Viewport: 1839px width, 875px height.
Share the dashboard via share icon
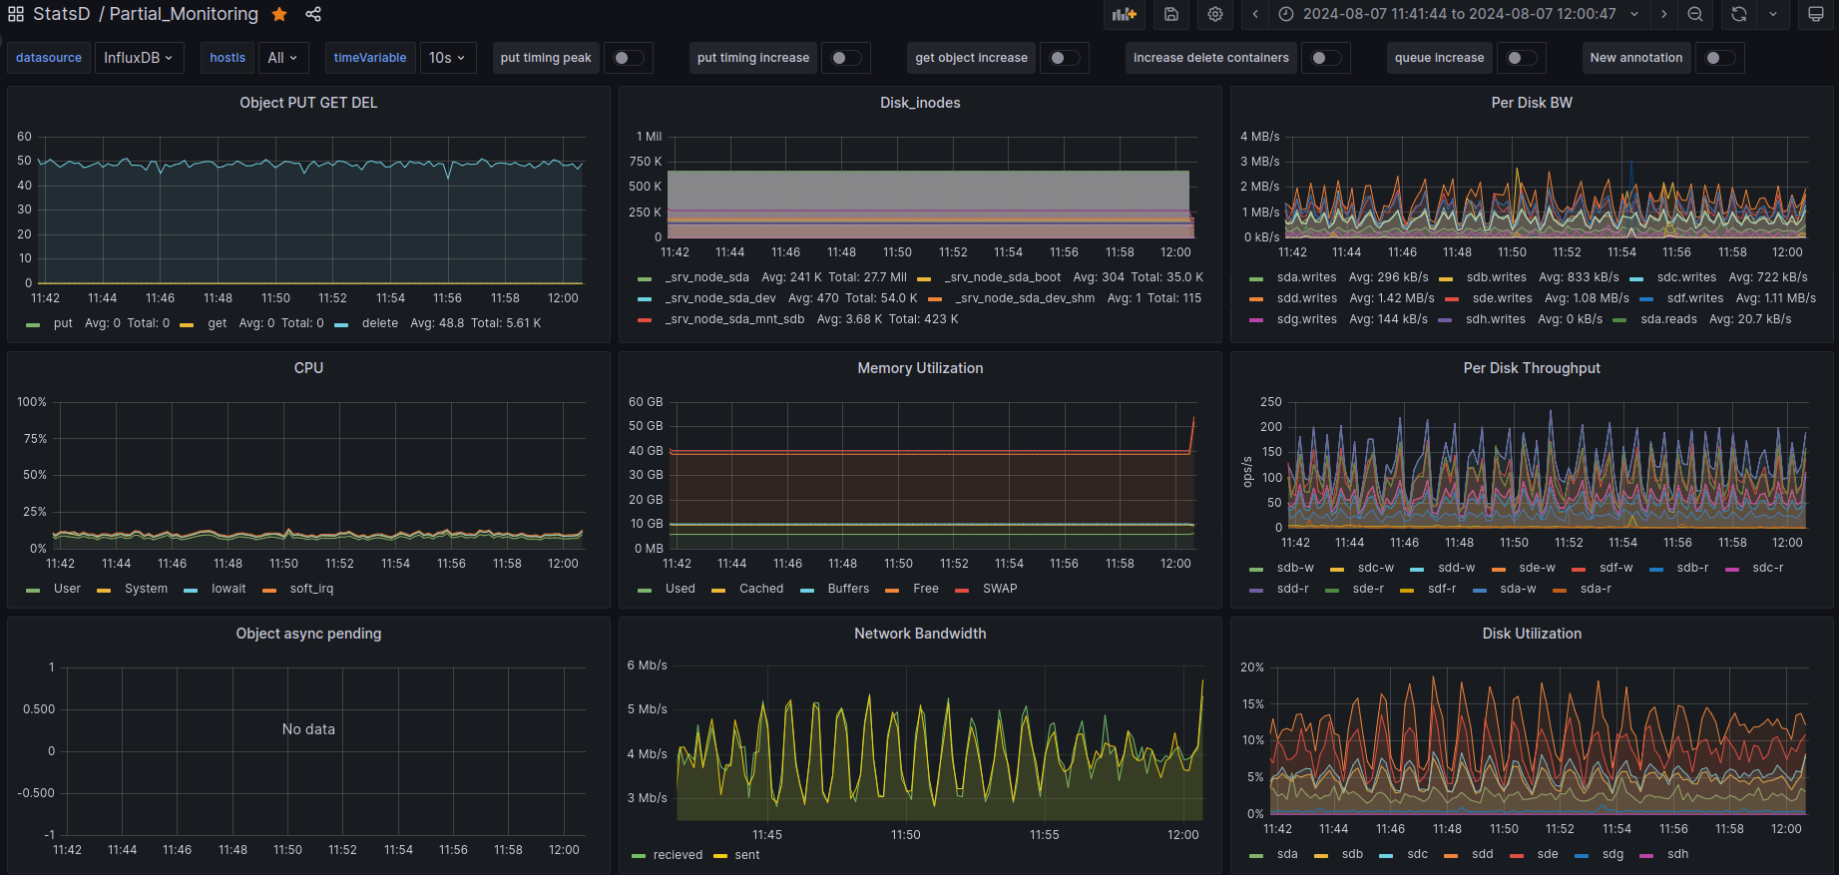tap(313, 14)
